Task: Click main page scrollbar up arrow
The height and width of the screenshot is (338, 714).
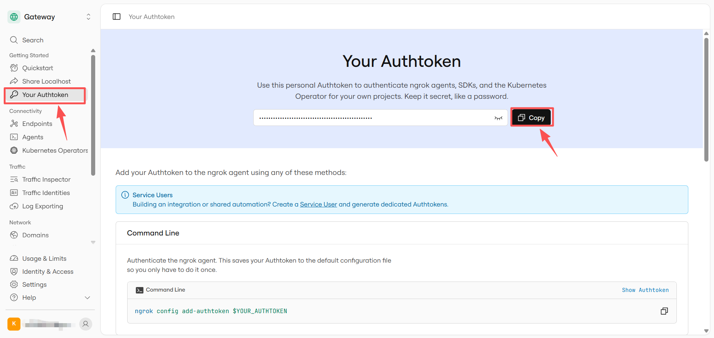Action: point(706,33)
